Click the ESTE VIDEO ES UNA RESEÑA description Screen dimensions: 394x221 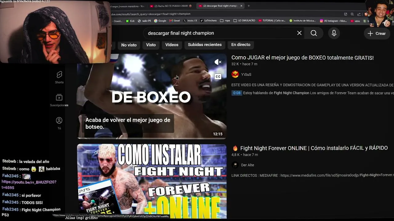pos(312,85)
